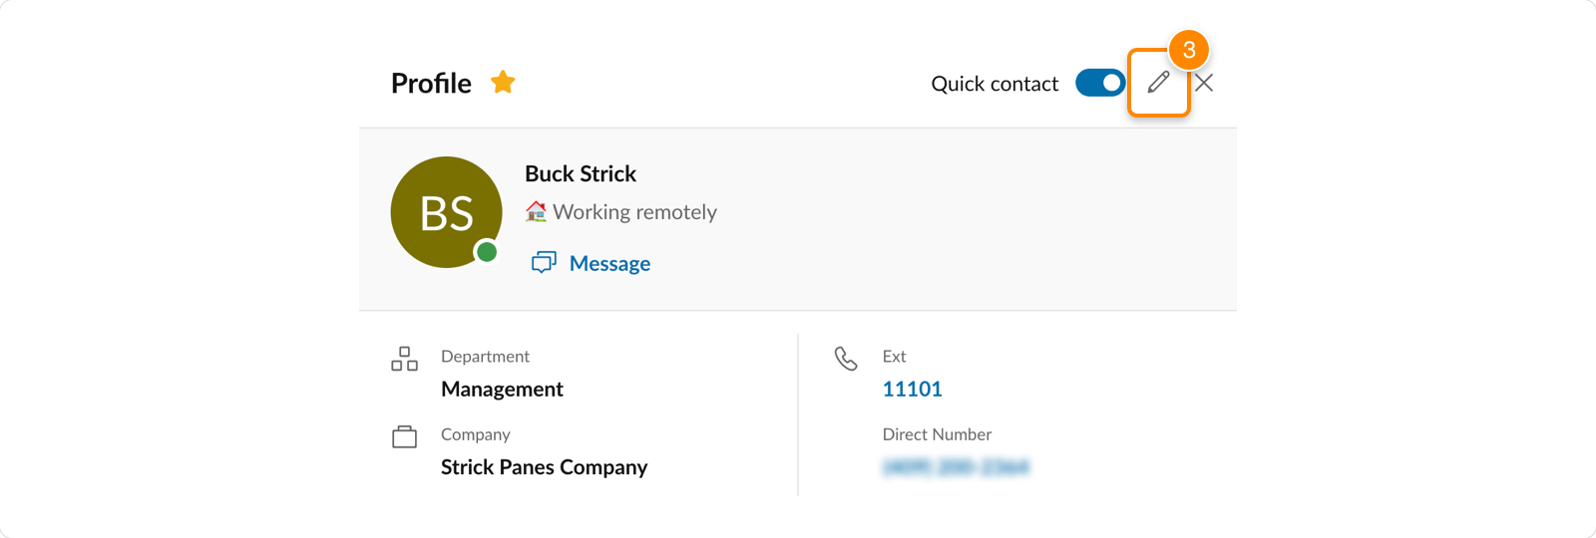Viewport: 1596px width, 538px height.
Task: Click the Company briefcase icon
Action: click(404, 436)
